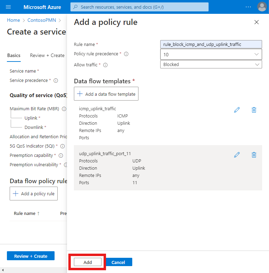Screen dimensions: 269x273
Task: Click the sort arrow beside Rule name
Action: click(38, 214)
